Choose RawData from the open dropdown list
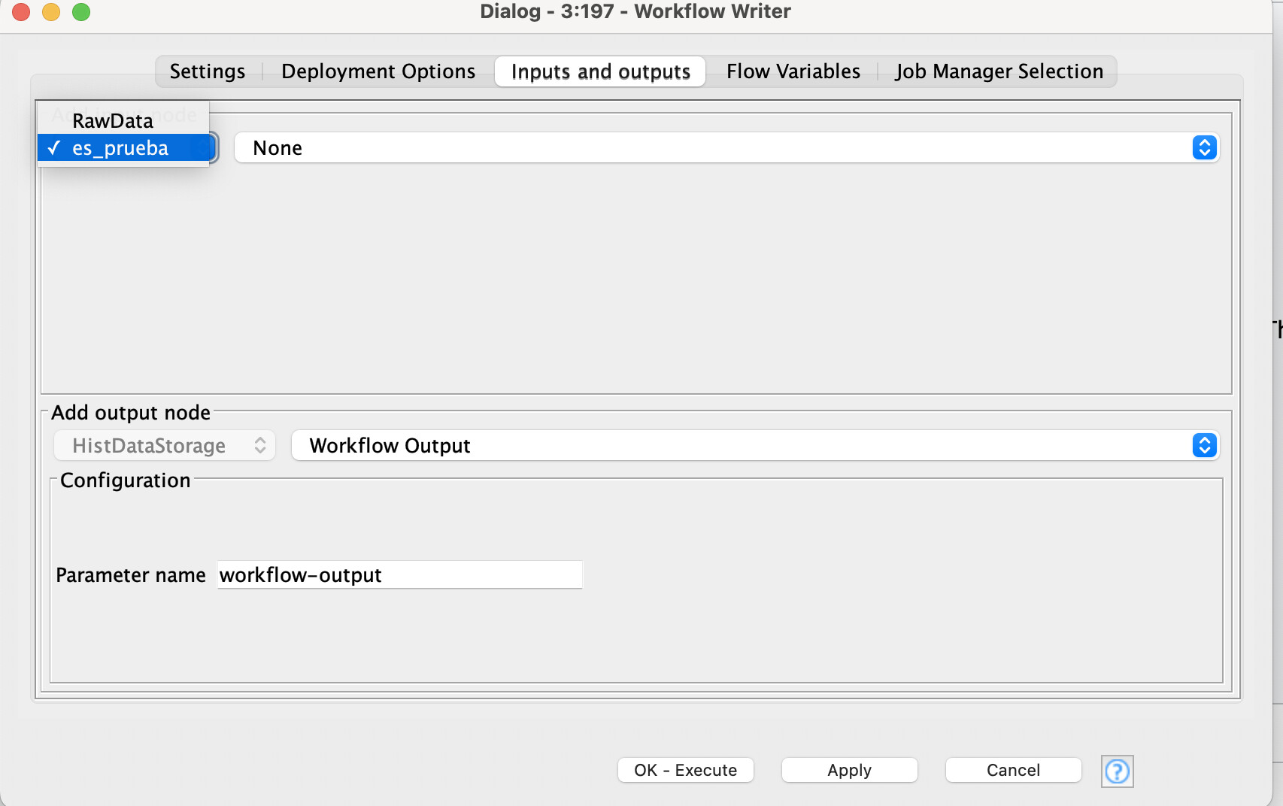This screenshot has height=806, width=1283. [x=113, y=120]
